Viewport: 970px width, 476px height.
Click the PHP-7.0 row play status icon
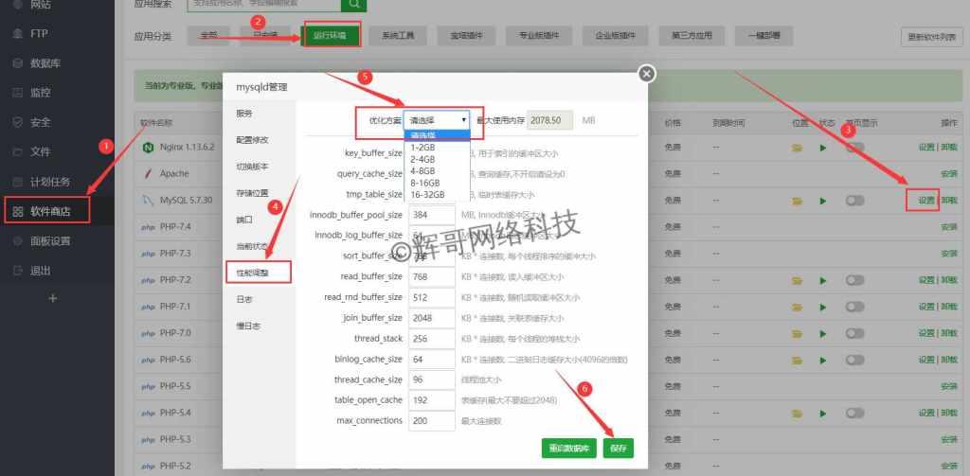(823, 333)
